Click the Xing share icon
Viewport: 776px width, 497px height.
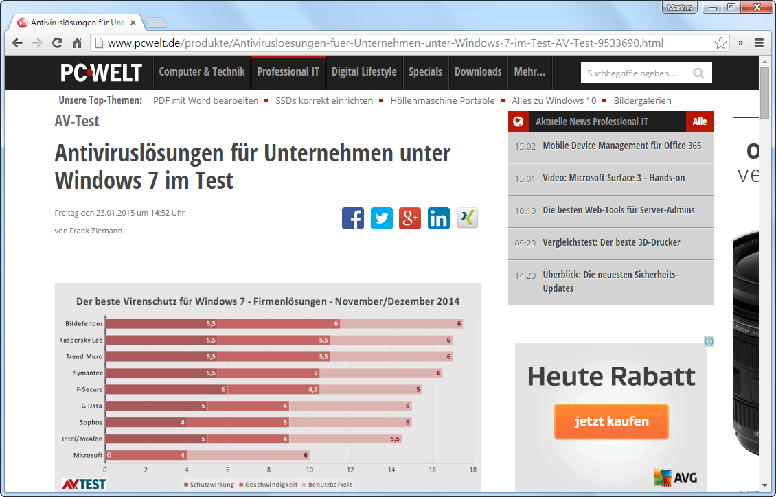[467, 218]
